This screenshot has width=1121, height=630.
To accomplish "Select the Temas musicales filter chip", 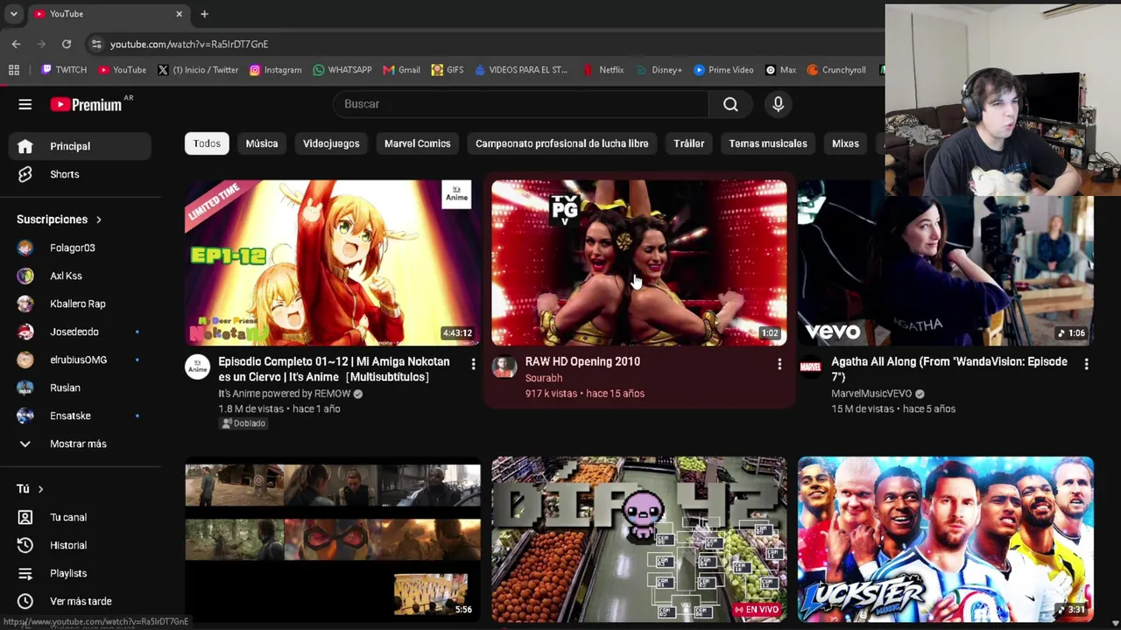I will point(768,143).
